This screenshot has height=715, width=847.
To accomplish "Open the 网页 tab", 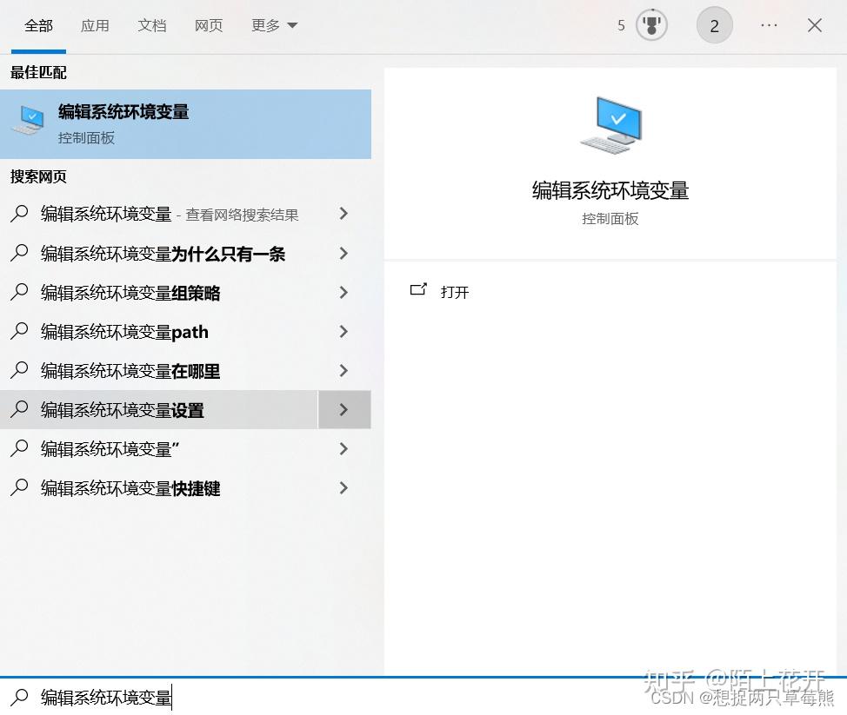I will point(209,25).
